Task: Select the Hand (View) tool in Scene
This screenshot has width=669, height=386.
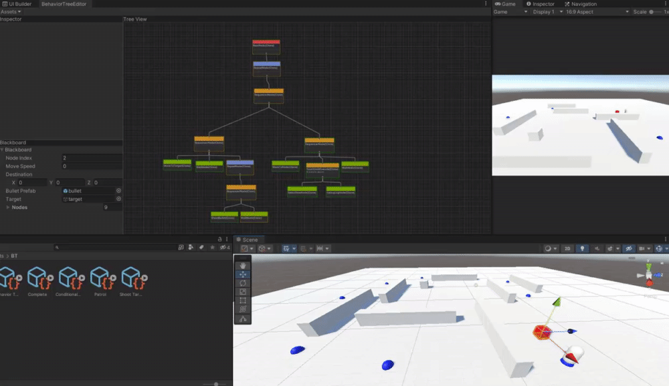Action: pyautogui.click(x=243, y=265)
